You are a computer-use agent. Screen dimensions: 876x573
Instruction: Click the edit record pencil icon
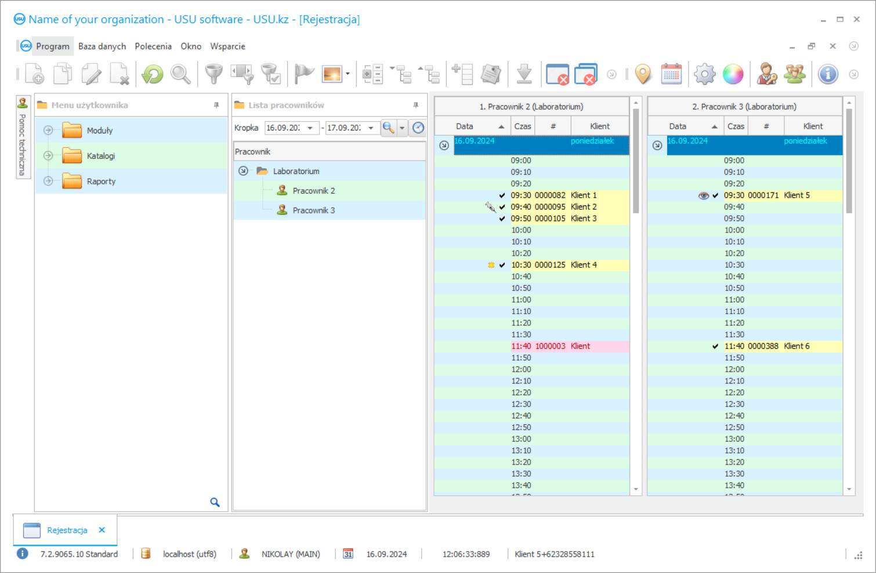[x=91, y=74]
